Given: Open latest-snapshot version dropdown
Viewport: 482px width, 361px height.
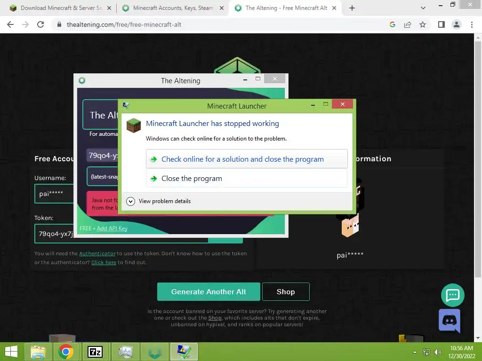Looking at the screenshot, I should coord(103,177).
